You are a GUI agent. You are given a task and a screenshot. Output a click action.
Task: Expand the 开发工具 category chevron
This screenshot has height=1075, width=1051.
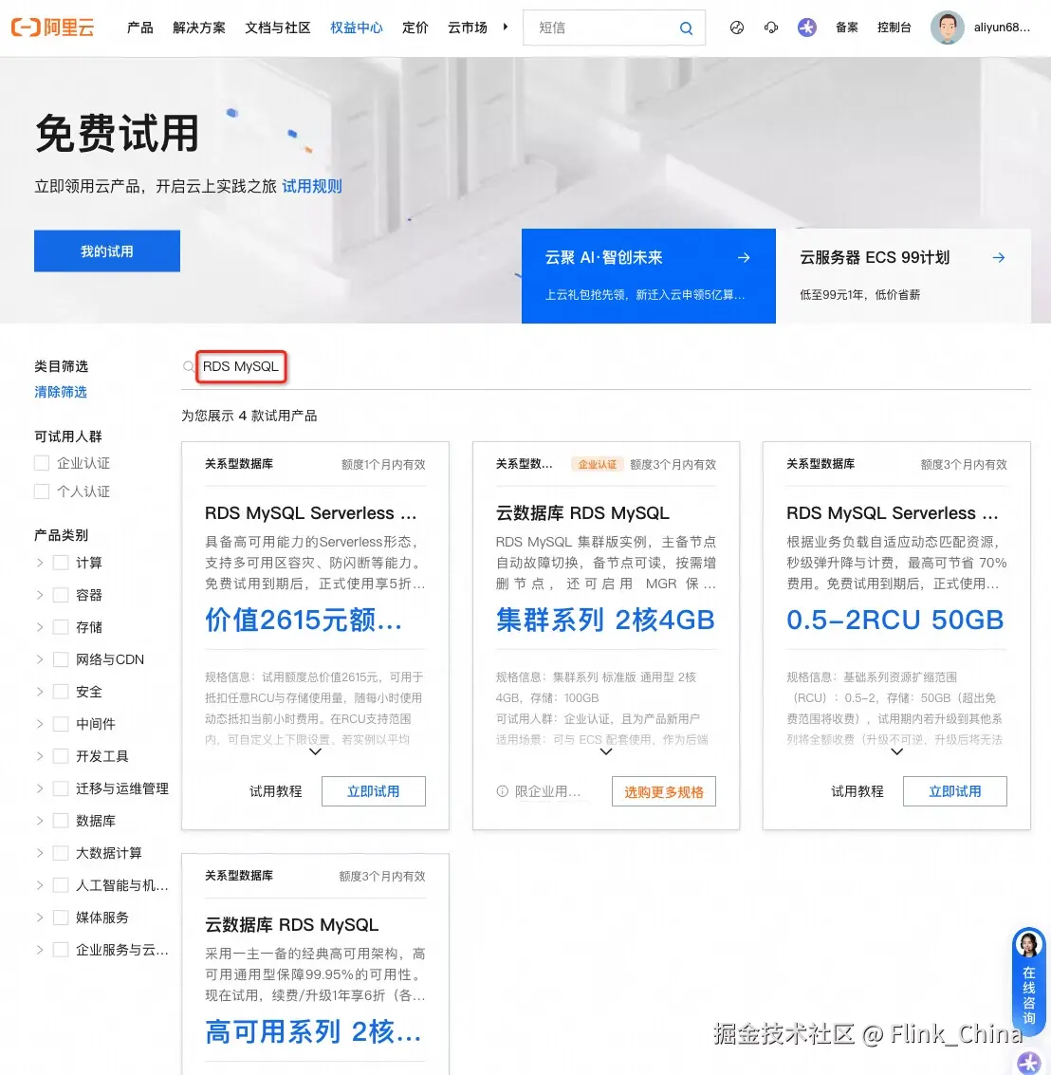point(40,756)
